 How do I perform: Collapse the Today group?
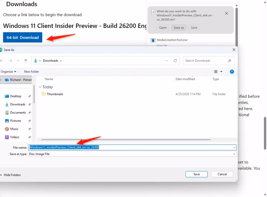(x=40, y=87)
